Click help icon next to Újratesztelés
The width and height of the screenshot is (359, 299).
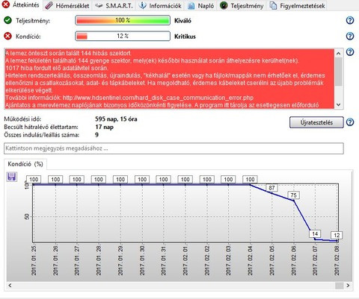(x=350, y=122)
